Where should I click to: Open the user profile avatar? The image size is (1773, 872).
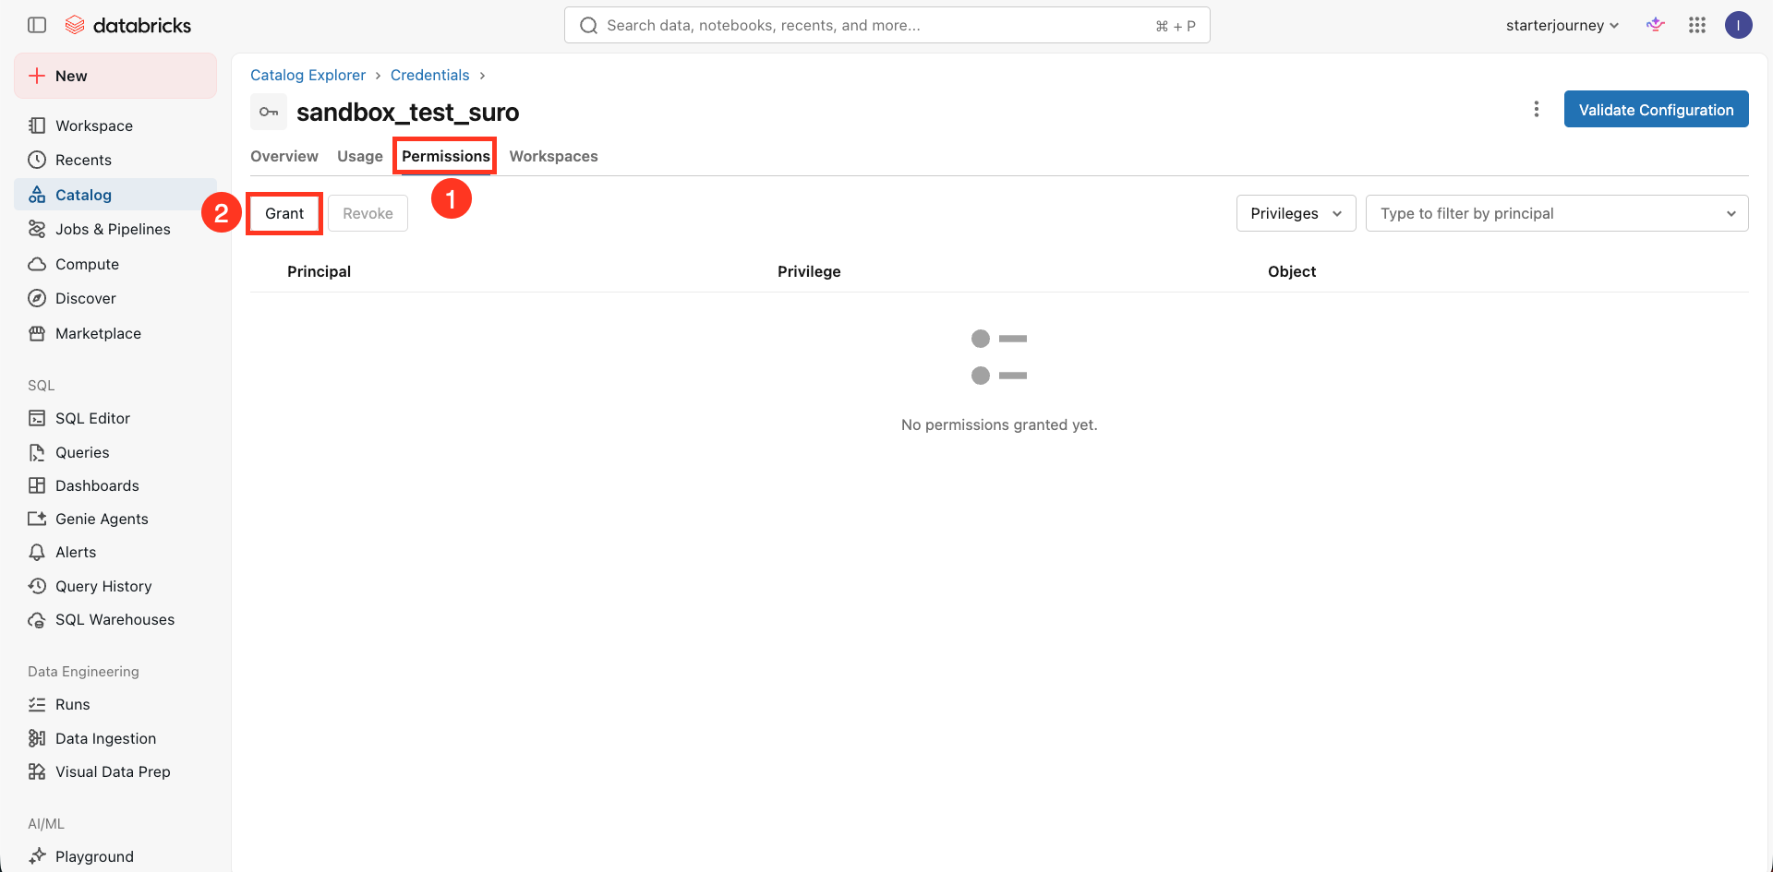point(1739,25)
